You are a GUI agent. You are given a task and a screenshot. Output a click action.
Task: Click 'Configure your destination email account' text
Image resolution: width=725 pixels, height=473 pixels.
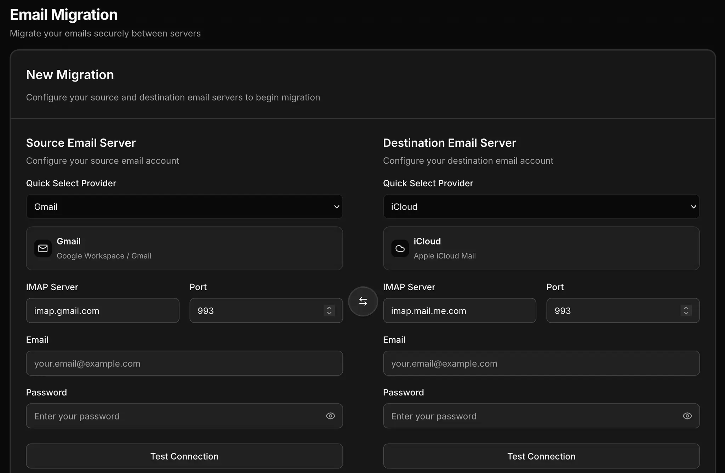(x=468, y=161)
